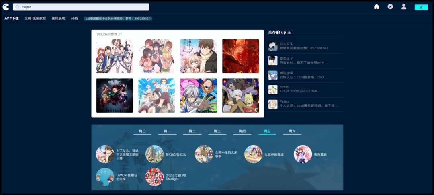Click avatar of up主 Fetiss
The height and width of the screenshot is (195, 434).
click(x=272, y=104)
